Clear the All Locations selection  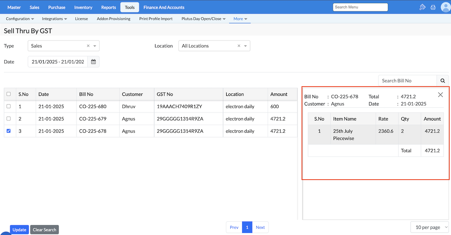click(x=239, y=46)
